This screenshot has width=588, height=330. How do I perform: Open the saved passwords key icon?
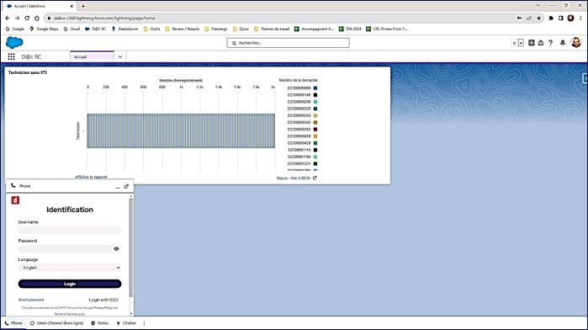(x=519, y=18)
